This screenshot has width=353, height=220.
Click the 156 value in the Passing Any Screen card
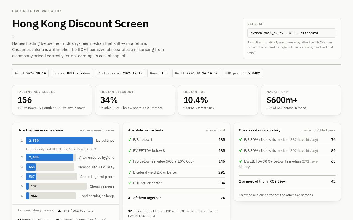pos(25,100)
